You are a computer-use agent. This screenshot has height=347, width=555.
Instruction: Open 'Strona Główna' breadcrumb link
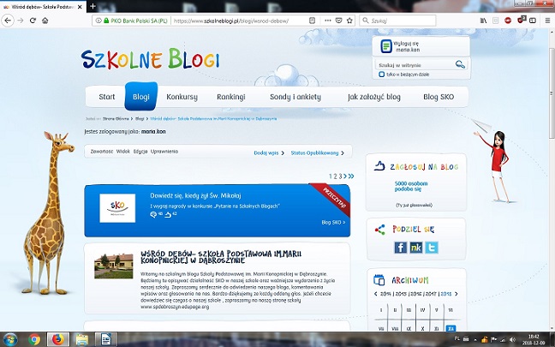(116, 119)
